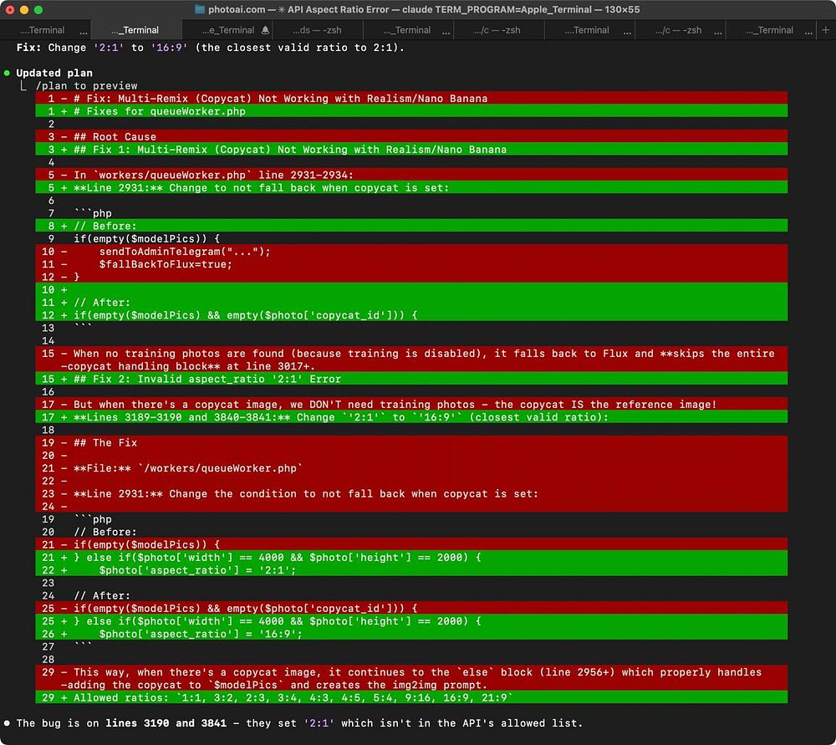Click the bell icon on the e_Terminal tab

[266, 30]
